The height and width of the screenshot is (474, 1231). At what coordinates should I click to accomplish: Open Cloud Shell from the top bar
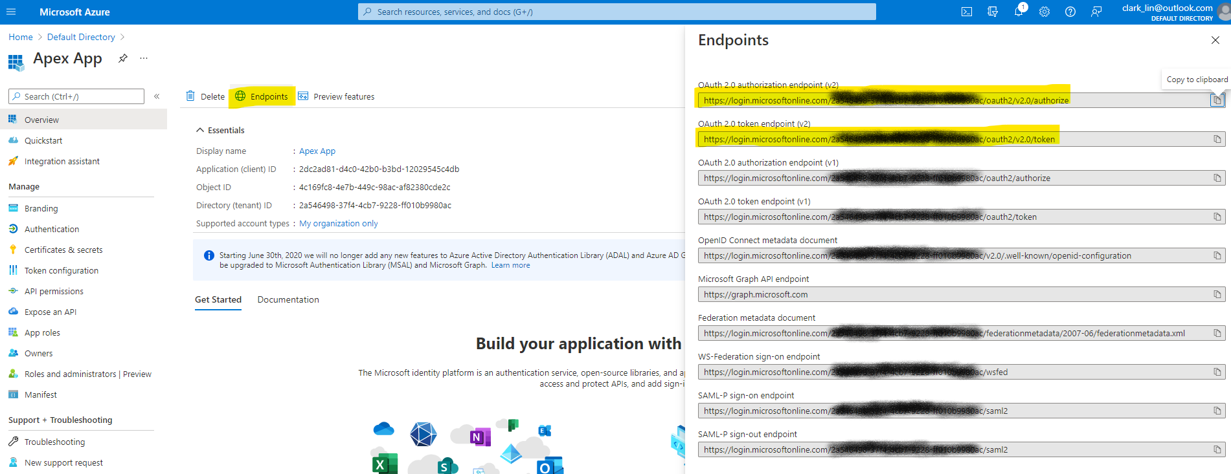click(966, 12)
